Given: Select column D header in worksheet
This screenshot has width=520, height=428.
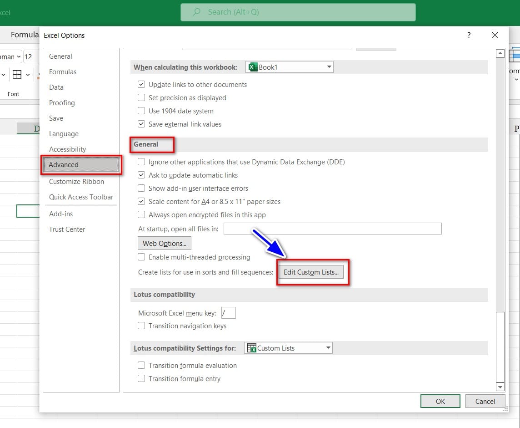Looking at the screenshot, I should [28, 128].
